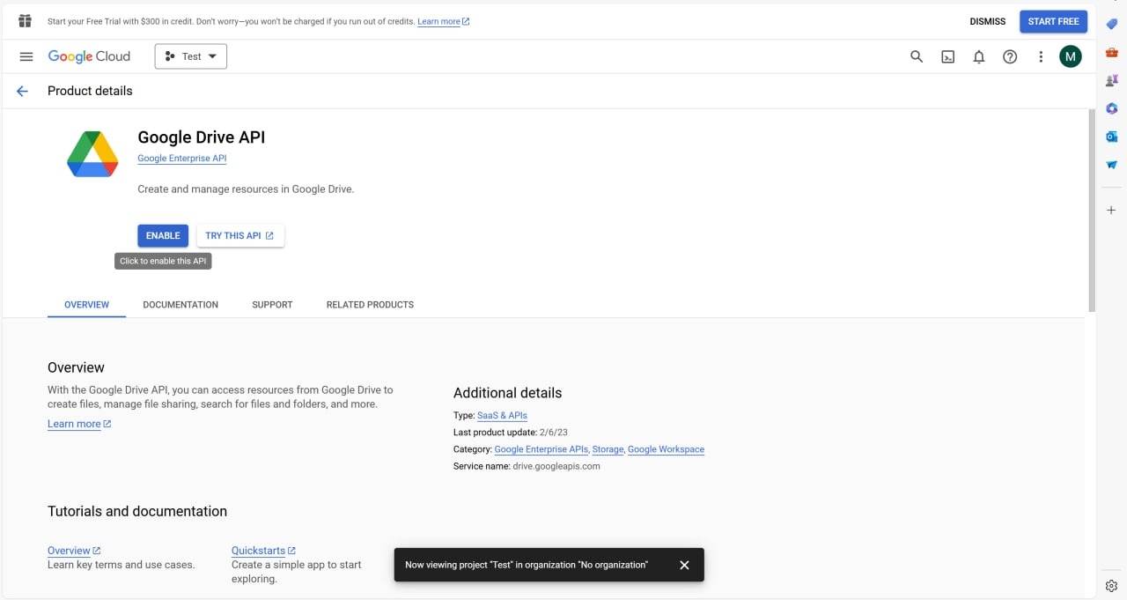Click the plus icon to add sidebar app
Viewport: 1127px width, 600px height.
tap(1111, 211)
